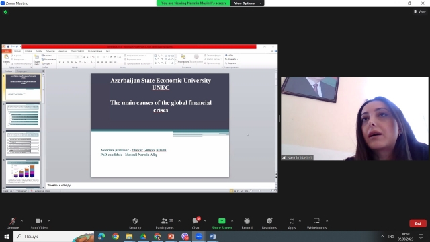Open the orange File tab in PowerPoint
Screen dimensions: 430x242
(x=7, y=51)
